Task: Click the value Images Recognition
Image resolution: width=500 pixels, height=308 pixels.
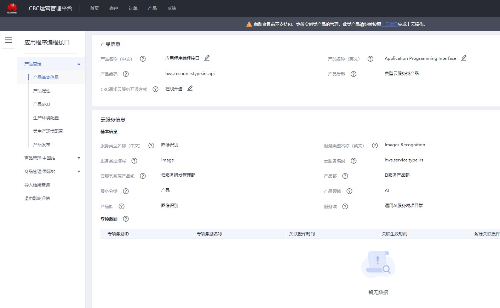Action: point(405,145)
